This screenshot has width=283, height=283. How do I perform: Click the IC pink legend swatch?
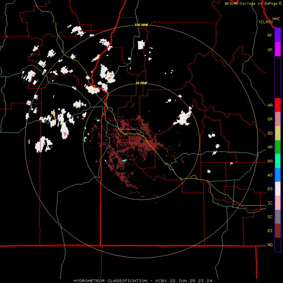click(278, 203)
